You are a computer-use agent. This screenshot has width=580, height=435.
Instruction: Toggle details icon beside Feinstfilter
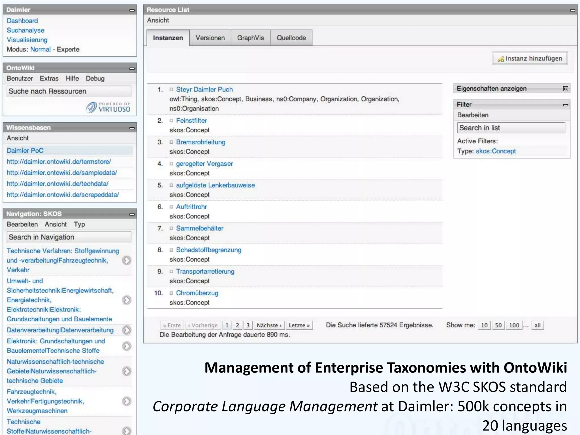point(171,121)
